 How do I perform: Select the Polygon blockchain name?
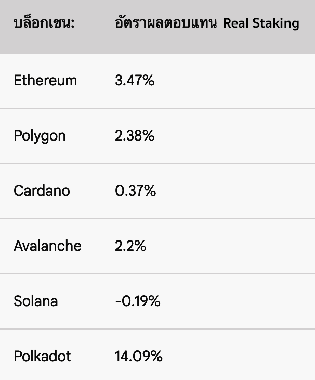[x=40, y=136]
